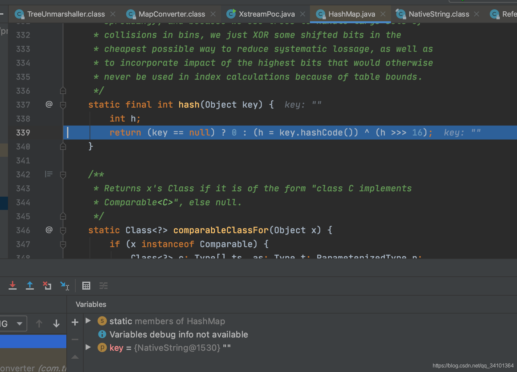Click key.hashCode() call on line 339

[319, 133]
